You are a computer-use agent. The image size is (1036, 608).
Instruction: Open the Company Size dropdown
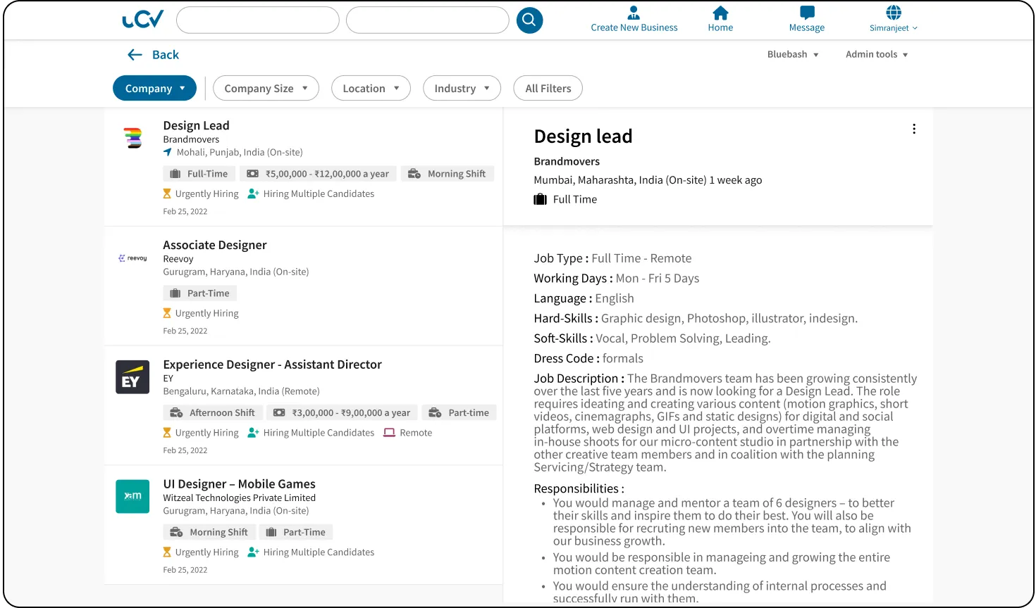[x=266, y=88]
